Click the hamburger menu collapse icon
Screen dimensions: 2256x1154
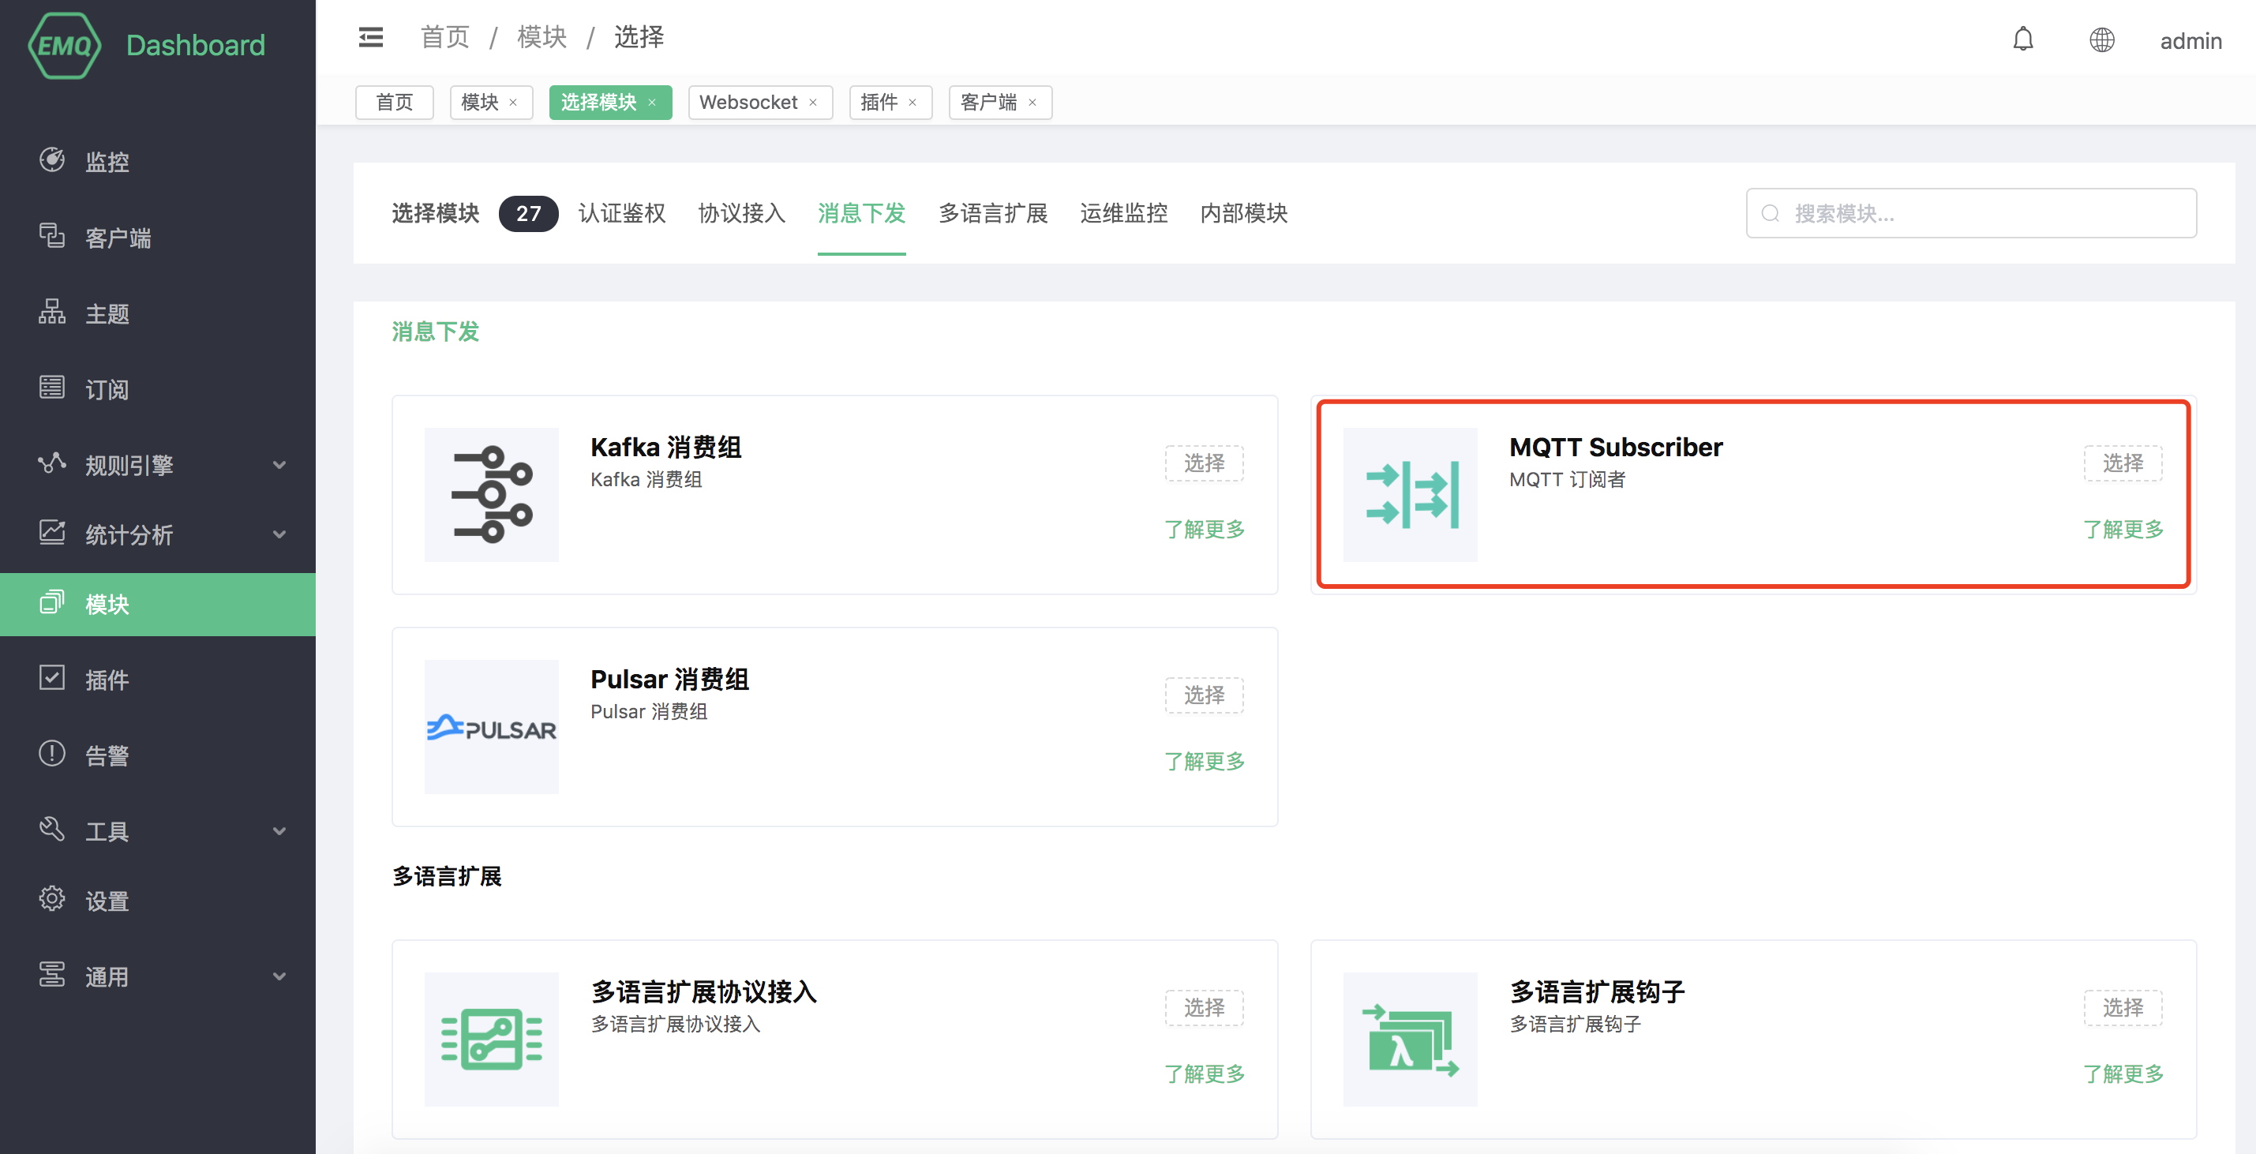(370, 38)
